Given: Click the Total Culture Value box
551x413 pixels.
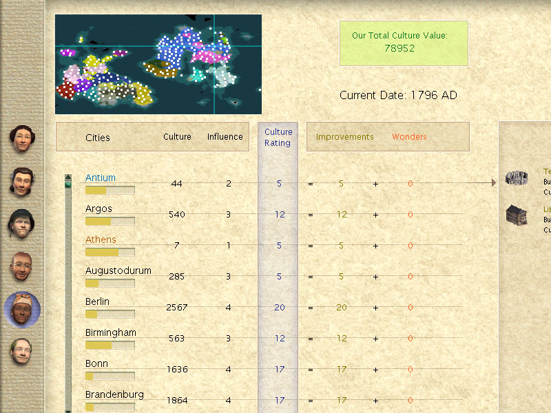Looking at the screenshot, I should [x=404, y=43].
